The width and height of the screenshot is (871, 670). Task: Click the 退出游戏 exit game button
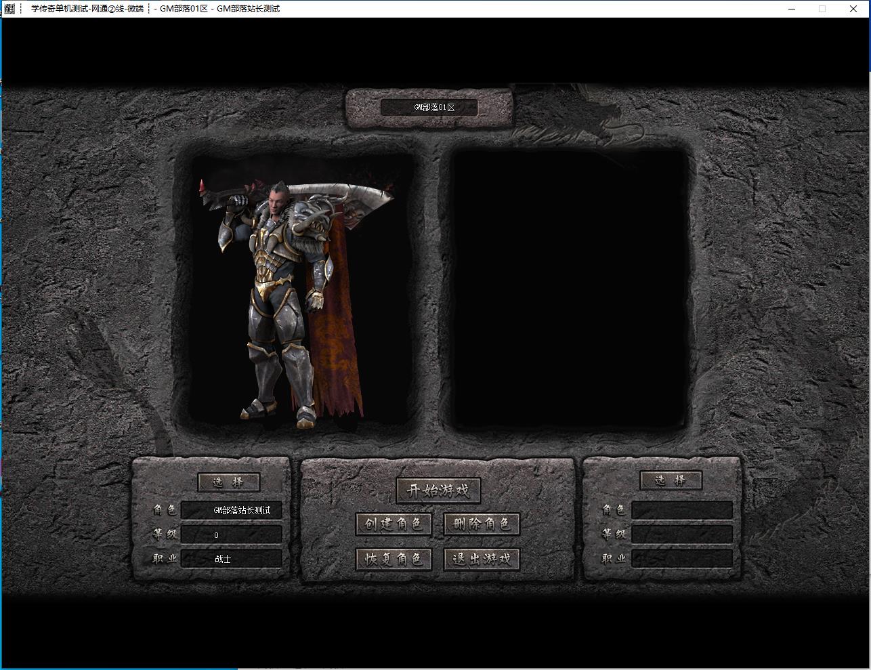pos(482,559)
